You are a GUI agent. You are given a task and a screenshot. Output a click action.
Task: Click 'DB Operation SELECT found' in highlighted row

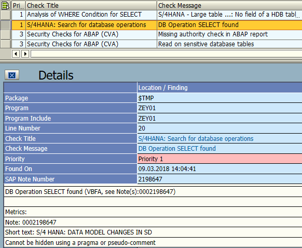tap(229, 25)
